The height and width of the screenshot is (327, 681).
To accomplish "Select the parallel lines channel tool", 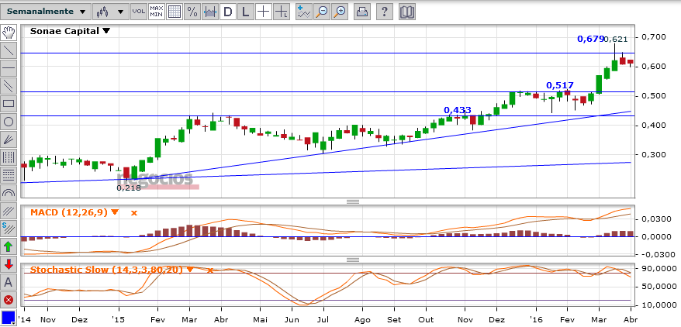I will click(x=9, y=212).
